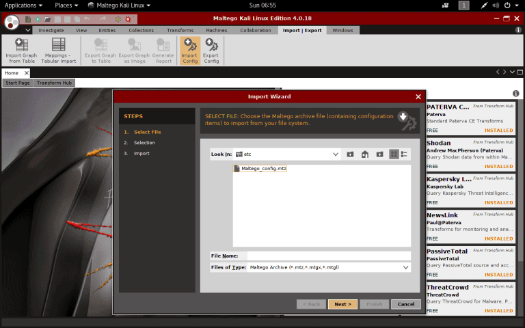Click the ThreatCrowd hub item
The width and height of the screenshot is (525, 328).
(470, 299)
